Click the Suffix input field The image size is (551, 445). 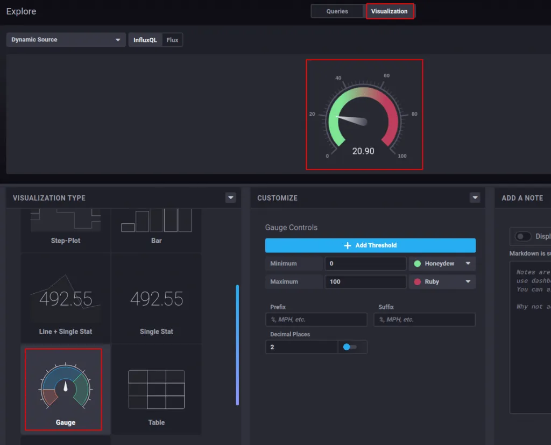(x=425, y=320)
